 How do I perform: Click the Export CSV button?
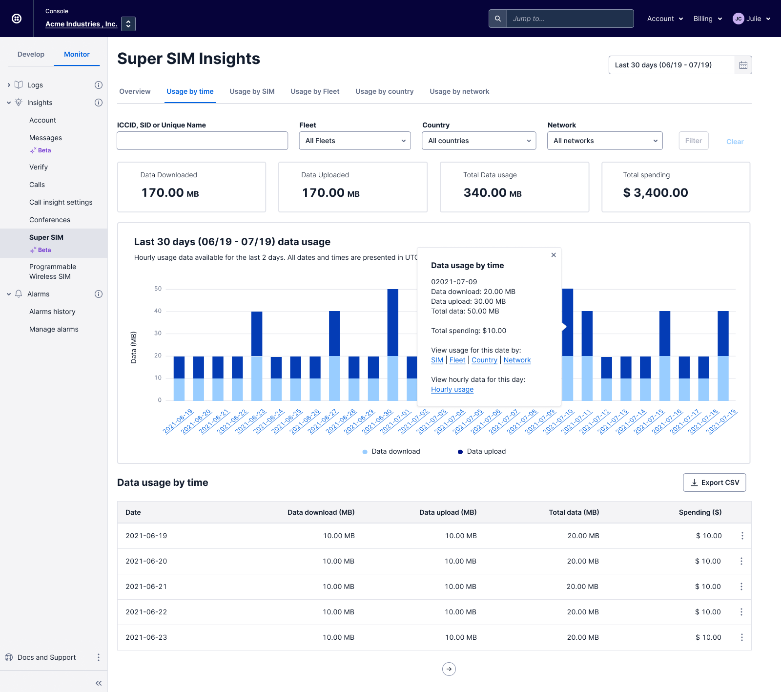tap(714, 482)
